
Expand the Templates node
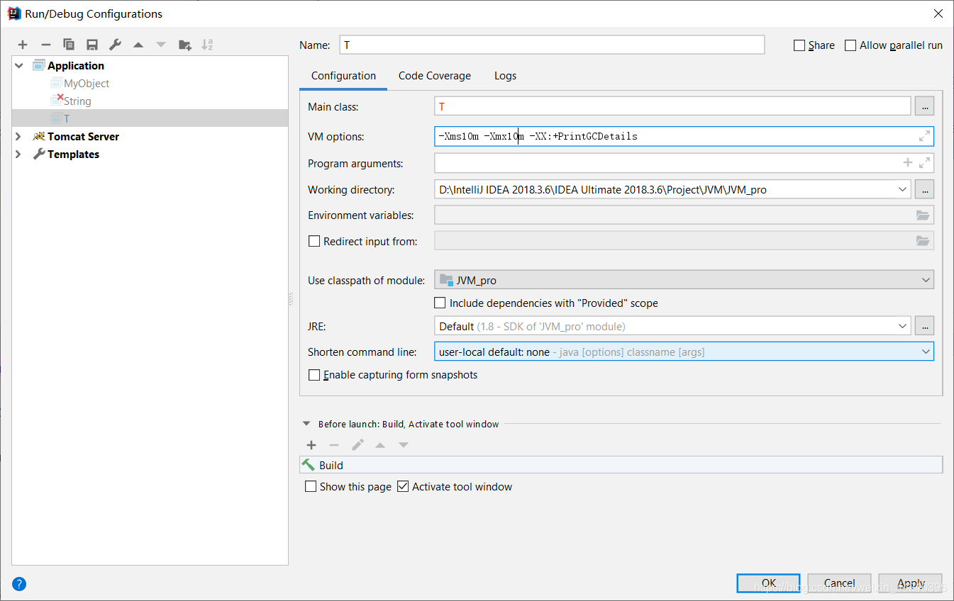coord(18,154)
